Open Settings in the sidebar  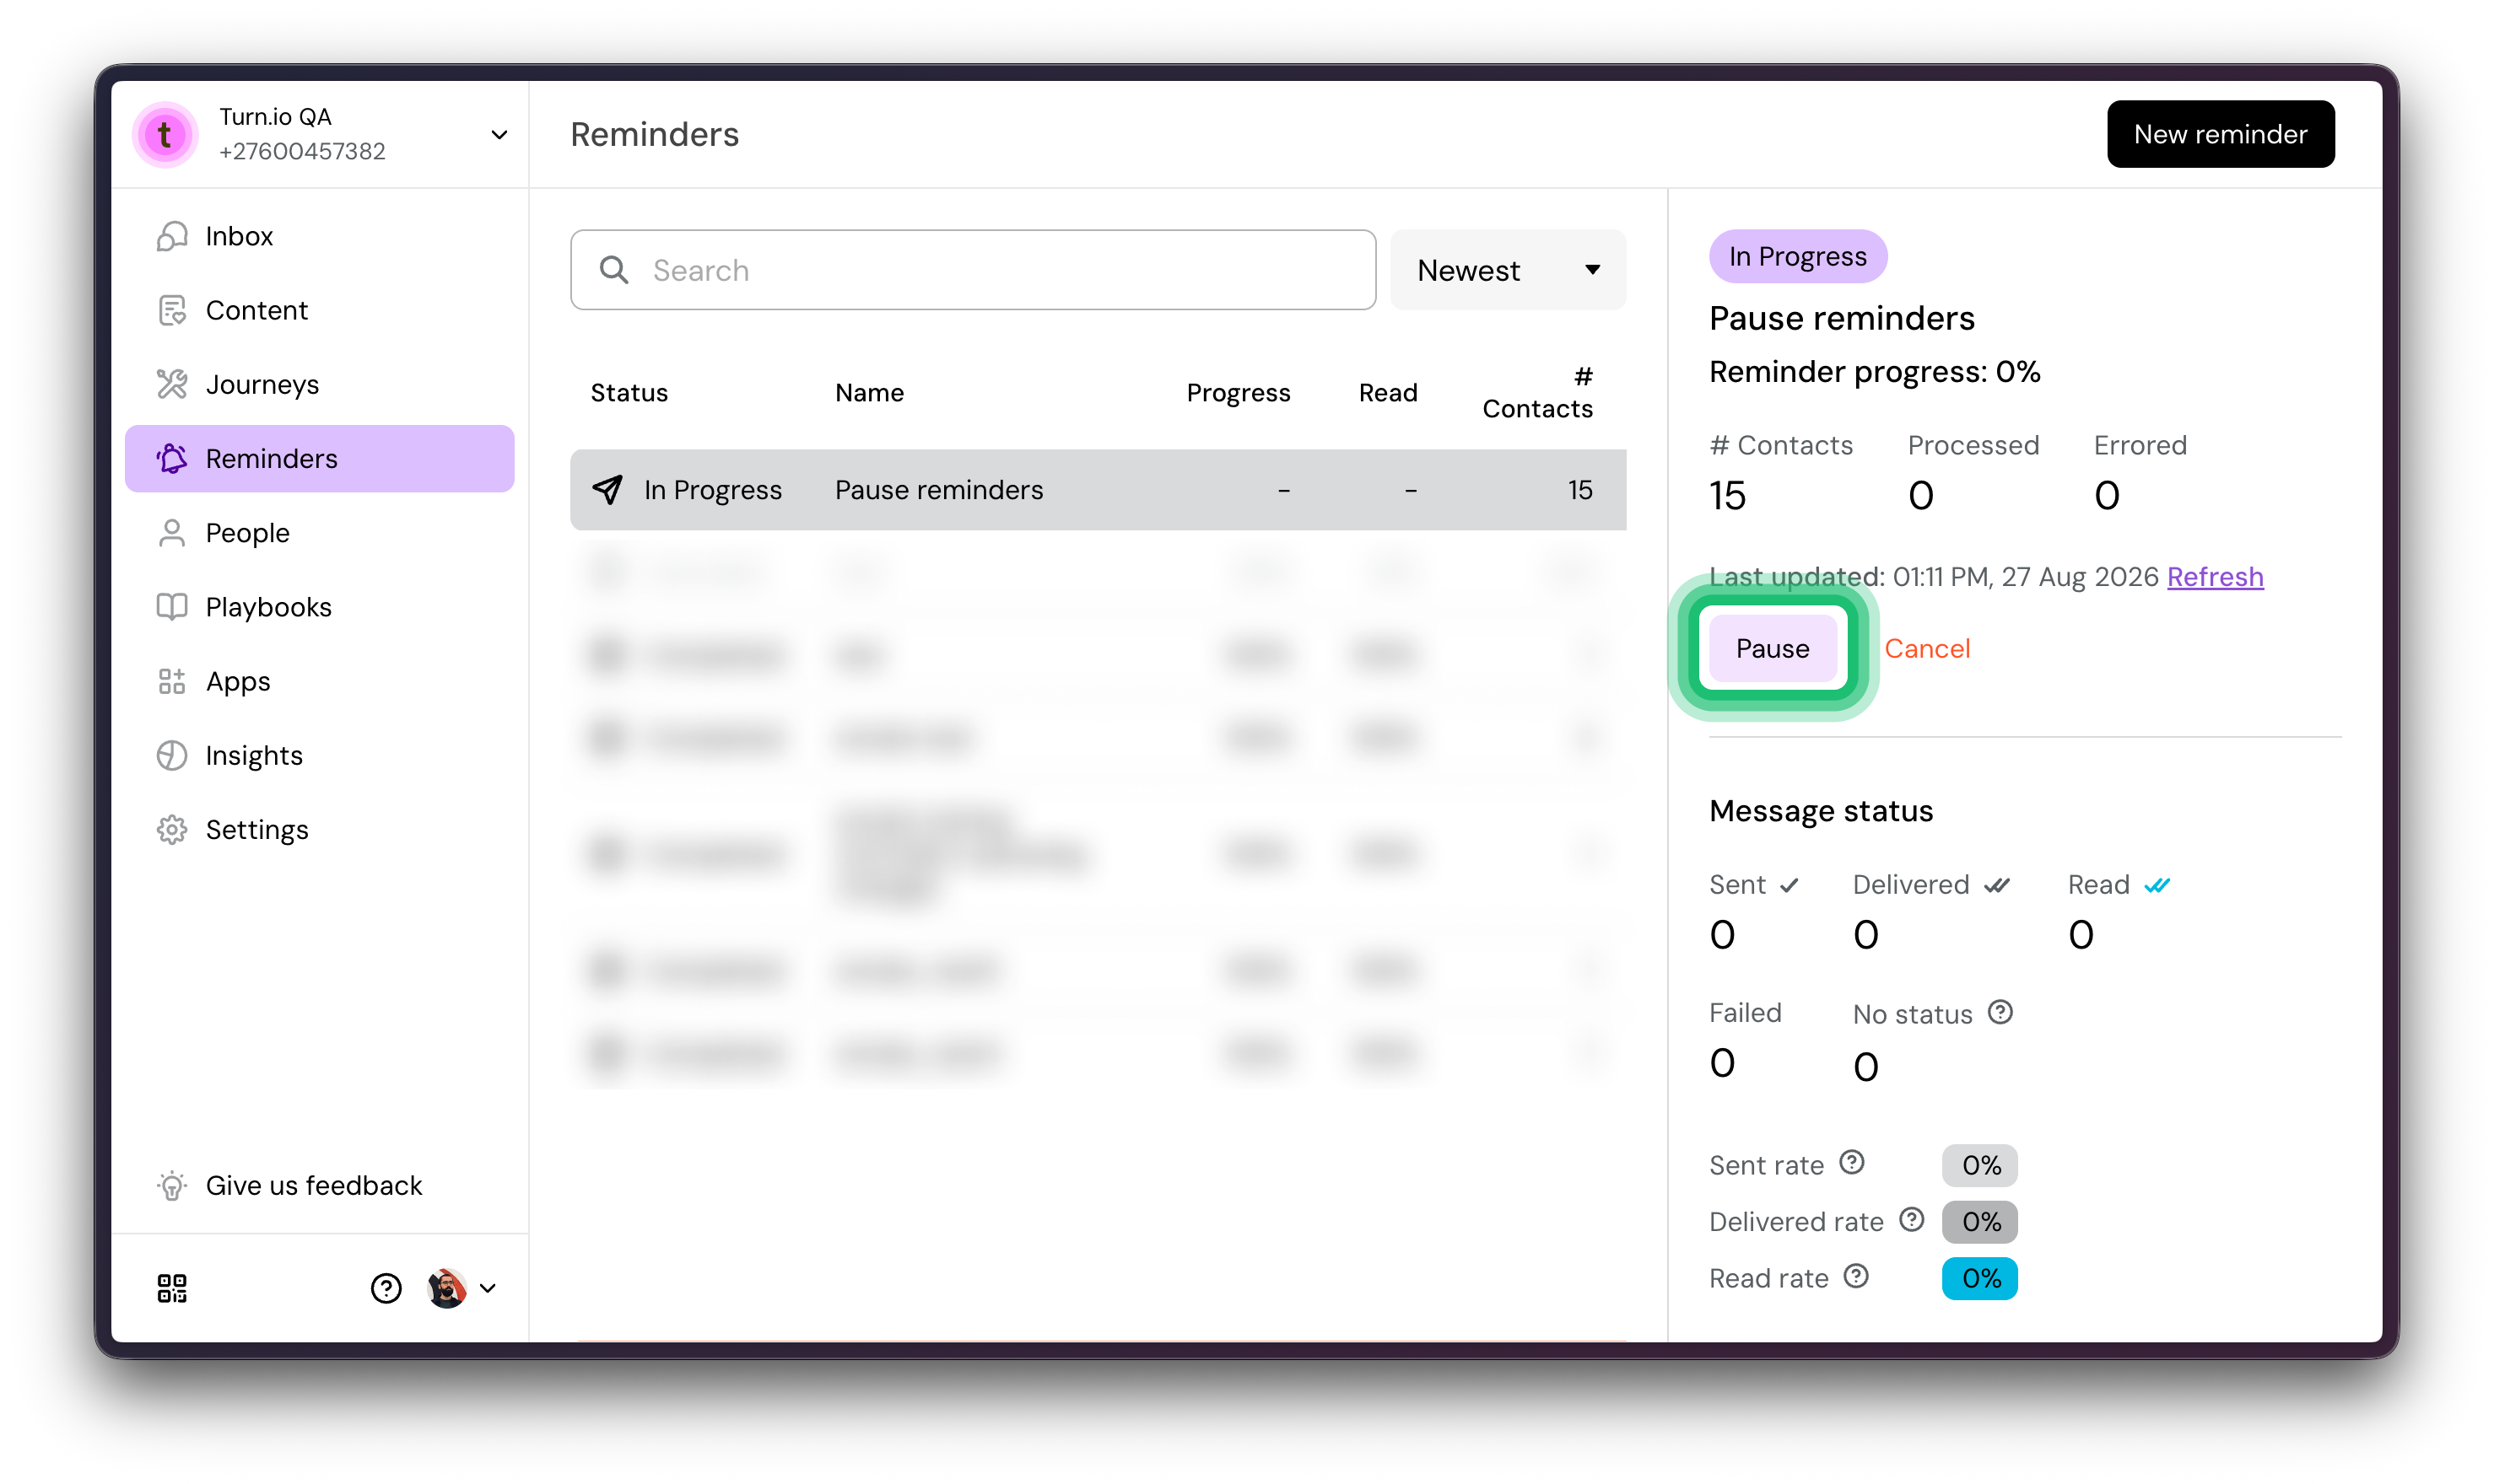(x=319, y=830)
